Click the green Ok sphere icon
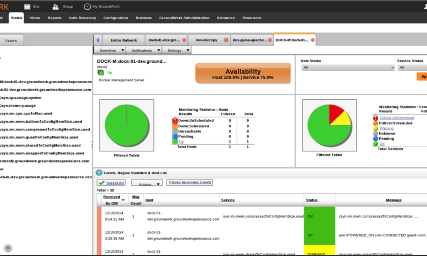Screen dimensions: 427x256 click(375, 144)
